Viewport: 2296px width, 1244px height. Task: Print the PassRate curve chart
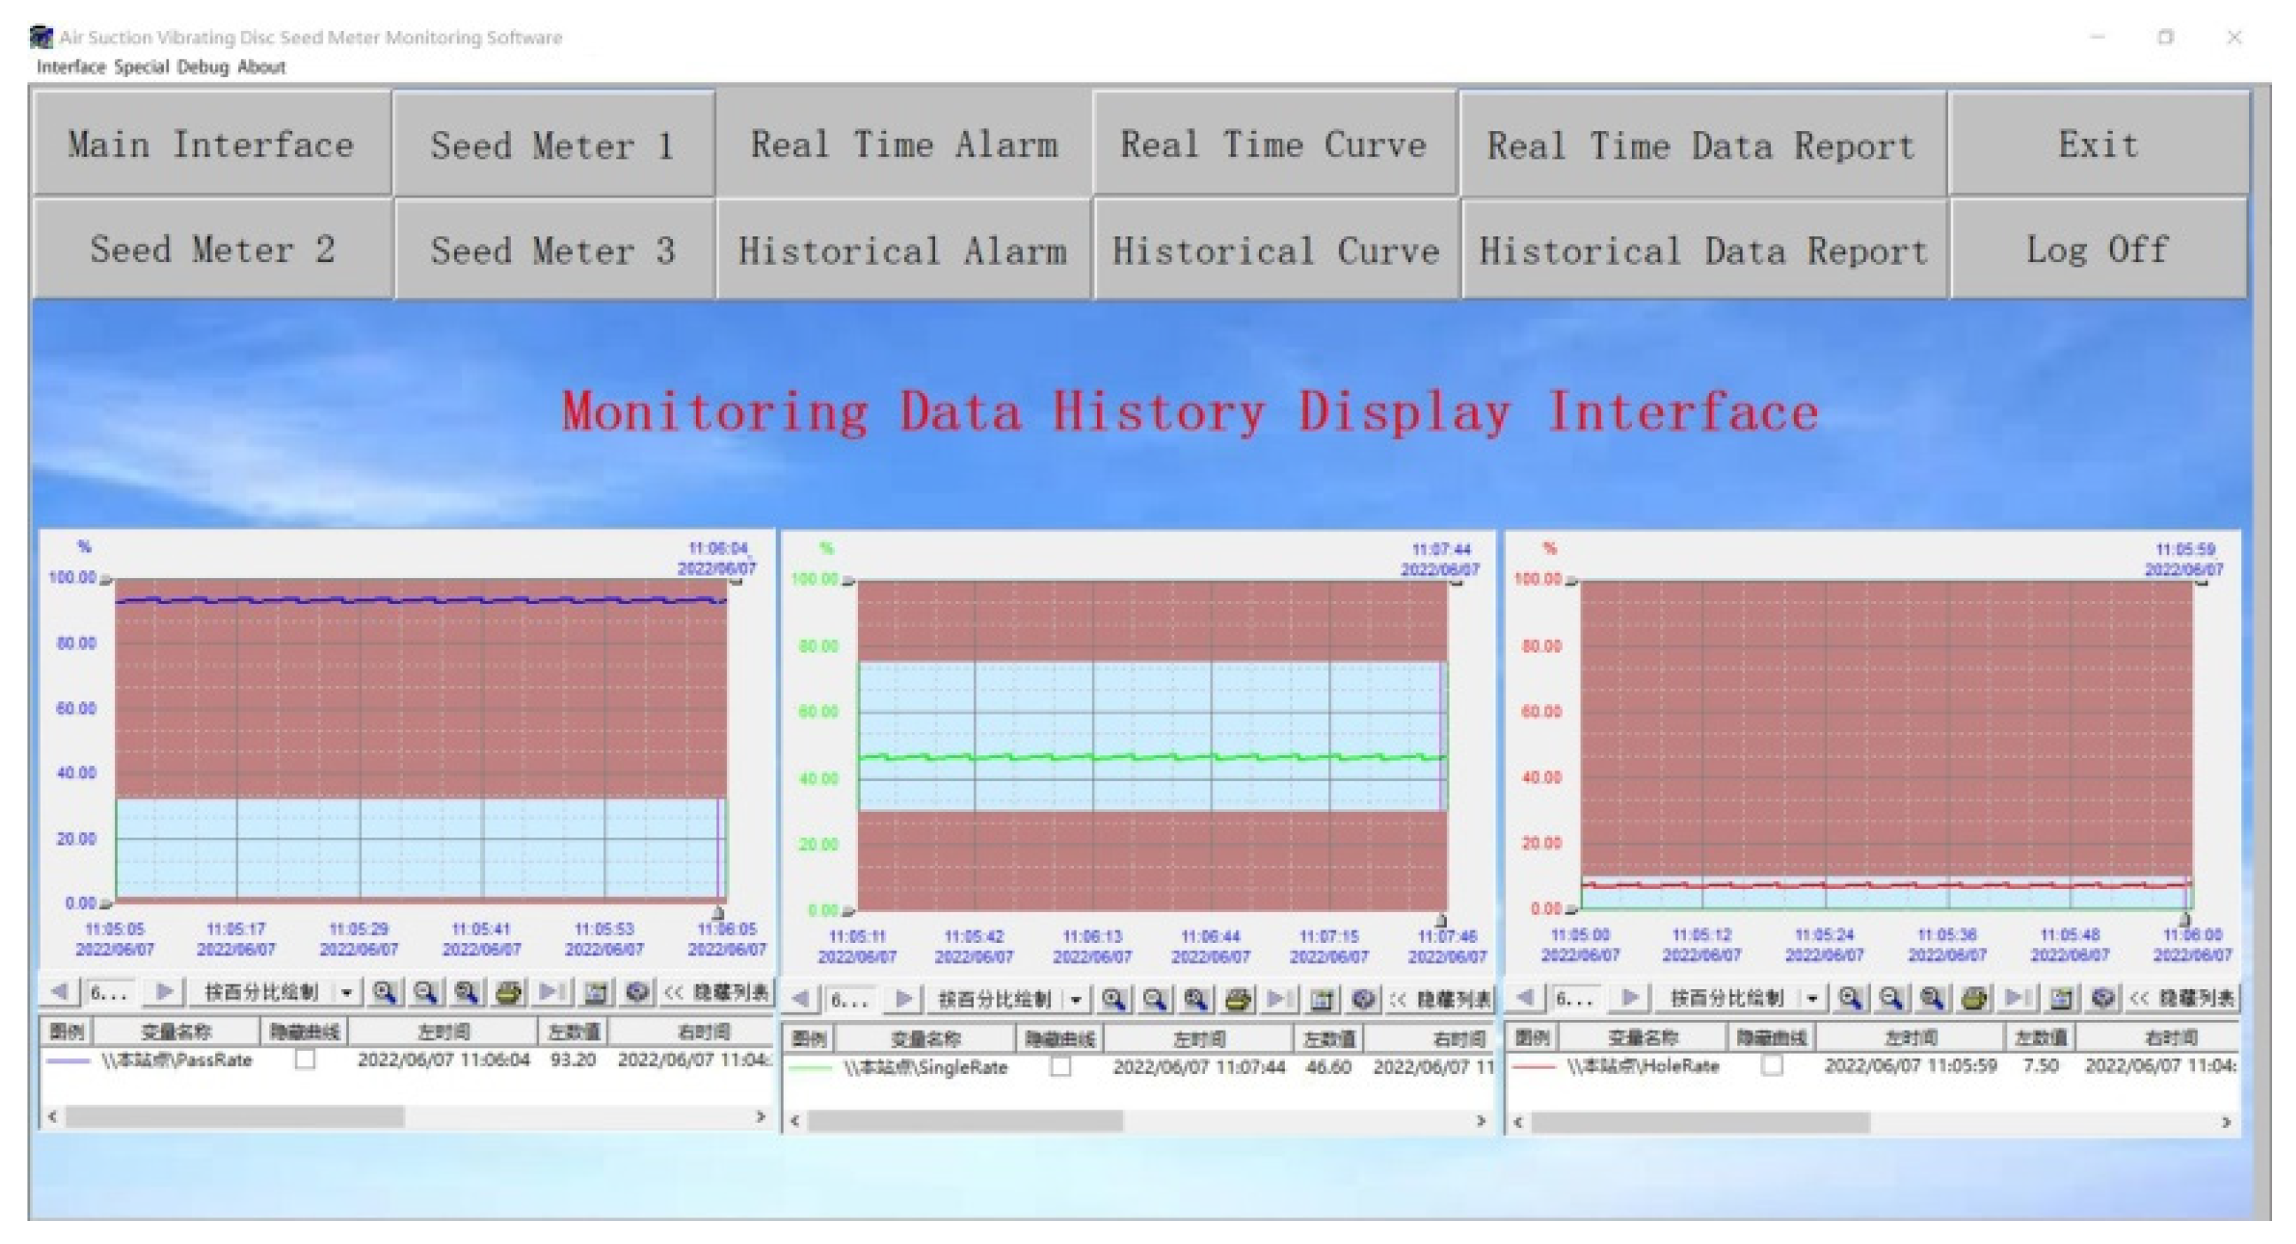click(x=508, y=992)
